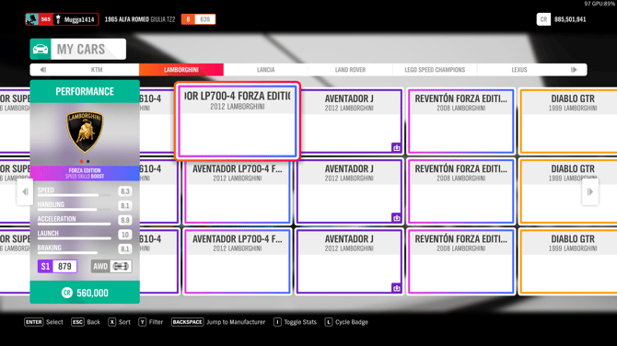Click the Lamborghini bull logo badge
Image resolution: width=617 pixels, height=346 pixels.
pos(85,132)
